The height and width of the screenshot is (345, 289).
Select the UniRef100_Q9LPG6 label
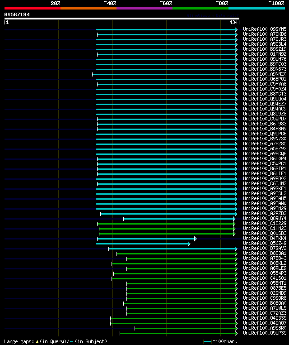click(265, 134)
